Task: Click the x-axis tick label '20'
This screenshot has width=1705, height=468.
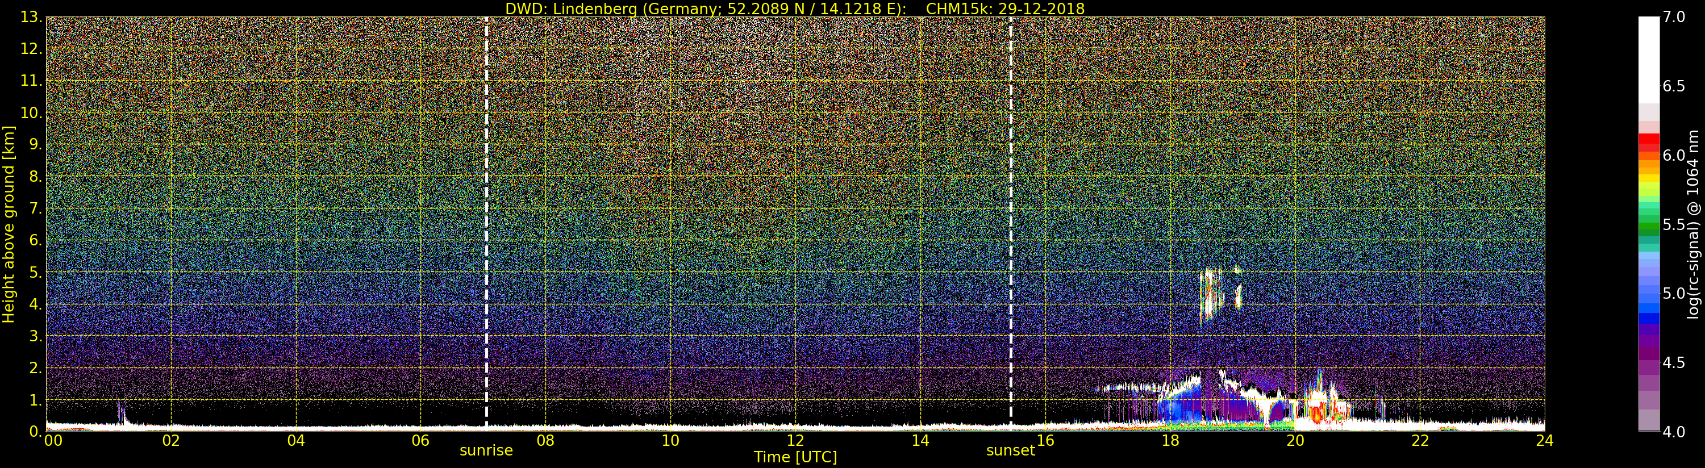Action: click(x=1295, y=440)
